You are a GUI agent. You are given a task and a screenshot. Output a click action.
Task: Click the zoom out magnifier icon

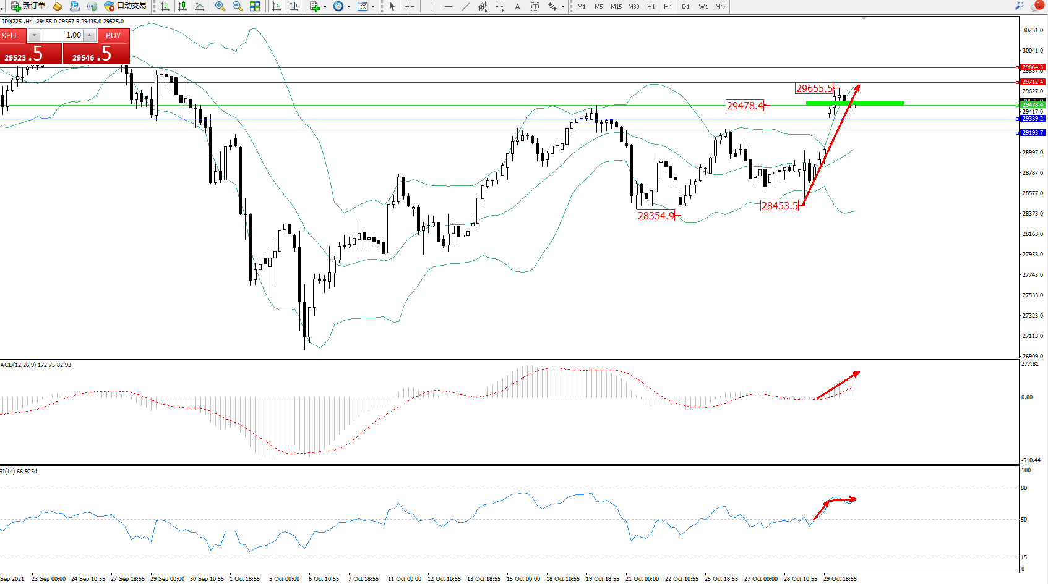(237, 6)
